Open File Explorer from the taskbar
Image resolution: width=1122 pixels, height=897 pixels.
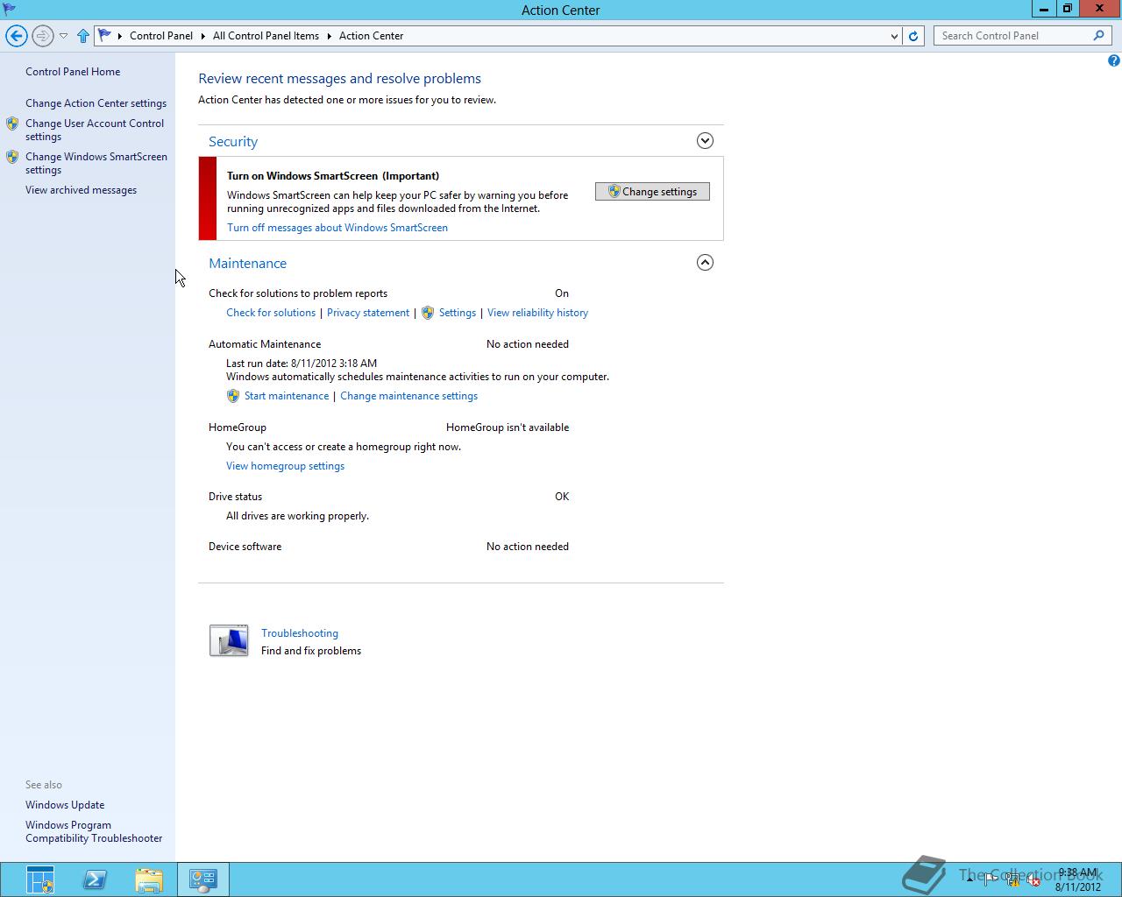click(x=149, y=879)
